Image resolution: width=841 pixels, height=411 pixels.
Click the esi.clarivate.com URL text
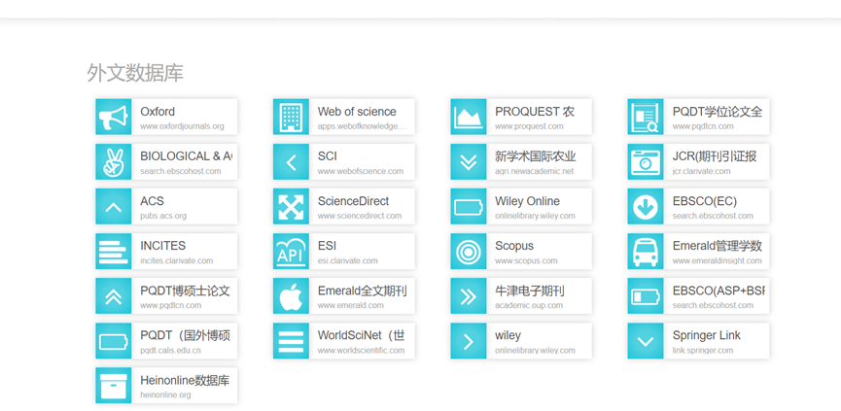(x=347, y=261)
